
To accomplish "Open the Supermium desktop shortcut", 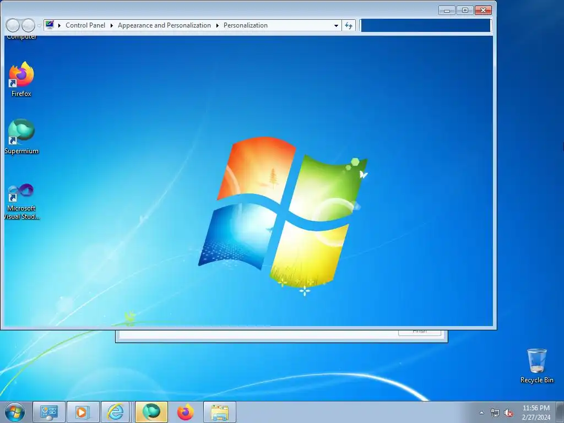I will click(21, 137).
